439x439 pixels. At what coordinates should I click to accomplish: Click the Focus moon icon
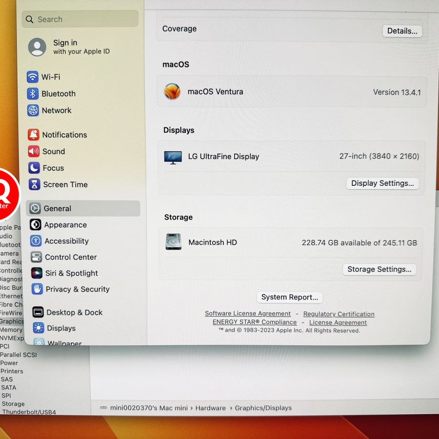[34, 168]
